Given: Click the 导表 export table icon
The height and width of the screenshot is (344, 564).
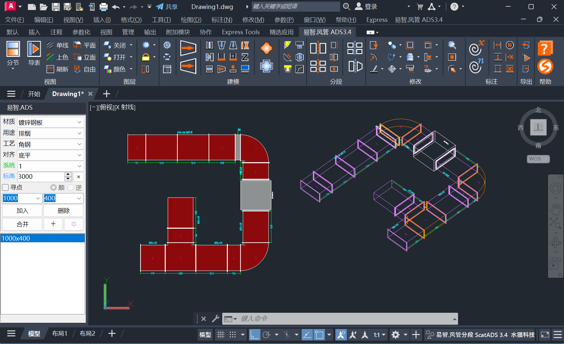Looking at the screenshot, I should pyautogui.click(x=34, y=49).
